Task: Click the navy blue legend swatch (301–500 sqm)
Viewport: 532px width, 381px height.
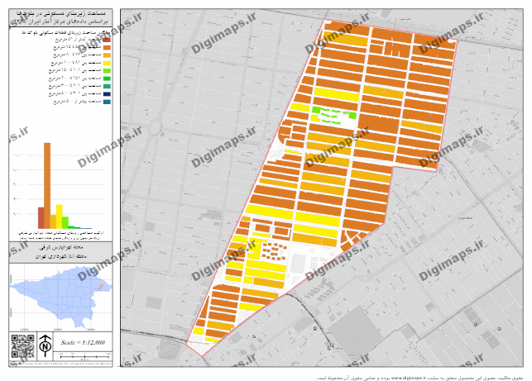Action: (107, 94)
